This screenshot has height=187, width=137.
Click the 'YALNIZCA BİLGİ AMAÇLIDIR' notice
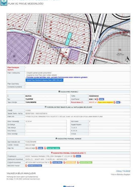pos(21,173)
